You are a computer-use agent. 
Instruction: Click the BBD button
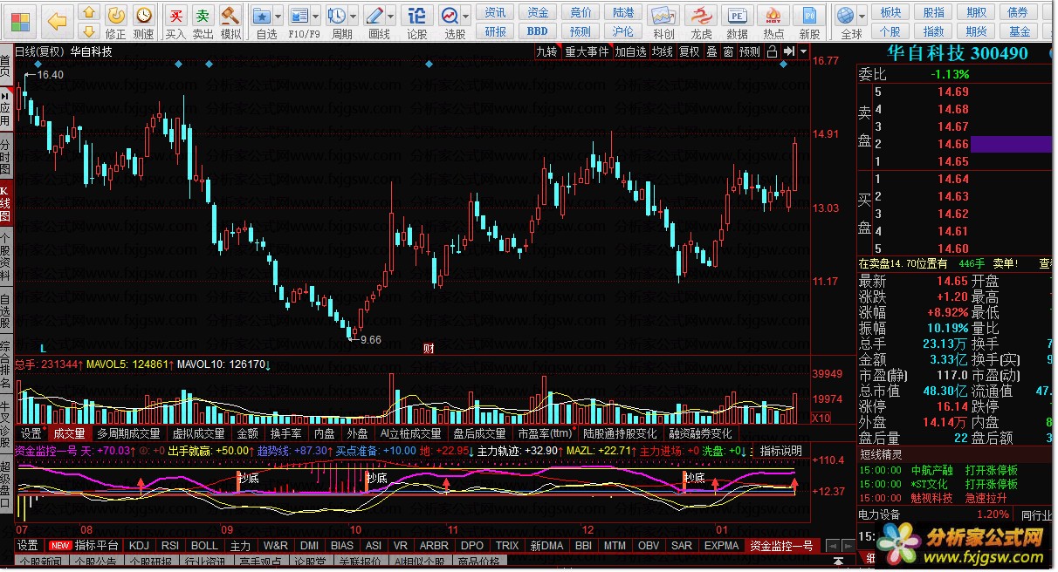(x=539, y=31)
